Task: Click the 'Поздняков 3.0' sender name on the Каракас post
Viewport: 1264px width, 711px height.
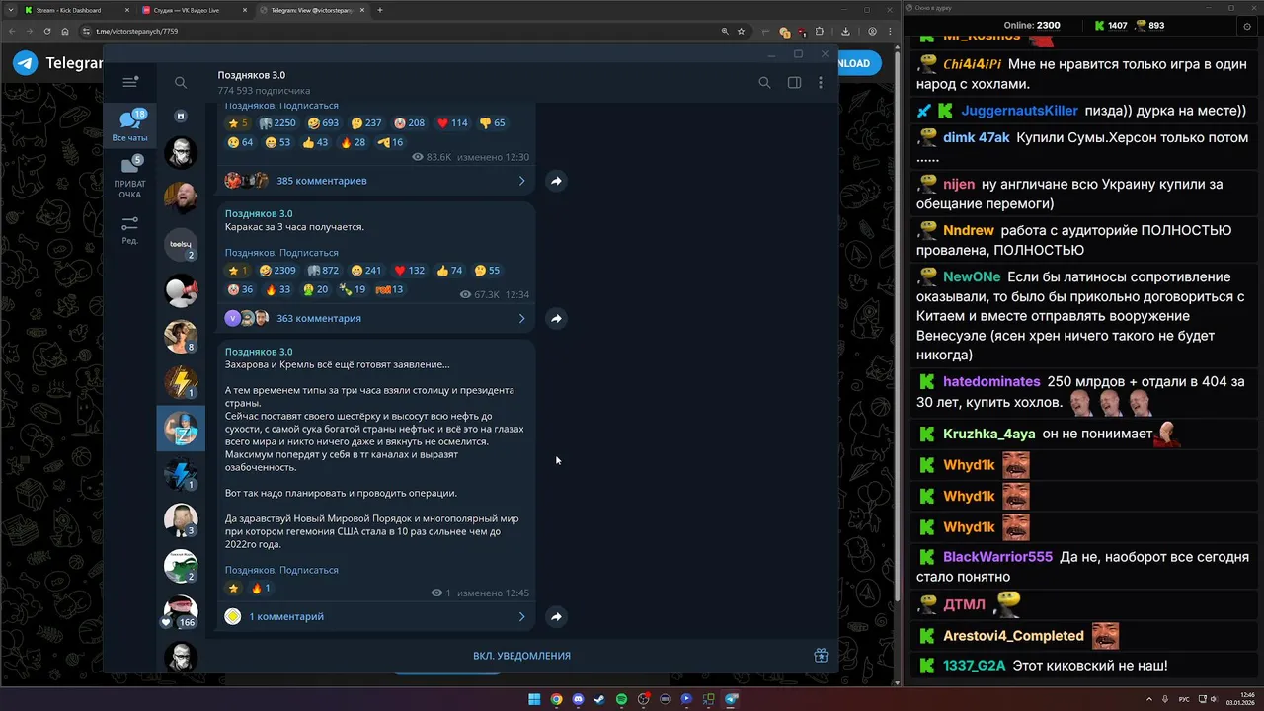Action: tap(259, 213)
